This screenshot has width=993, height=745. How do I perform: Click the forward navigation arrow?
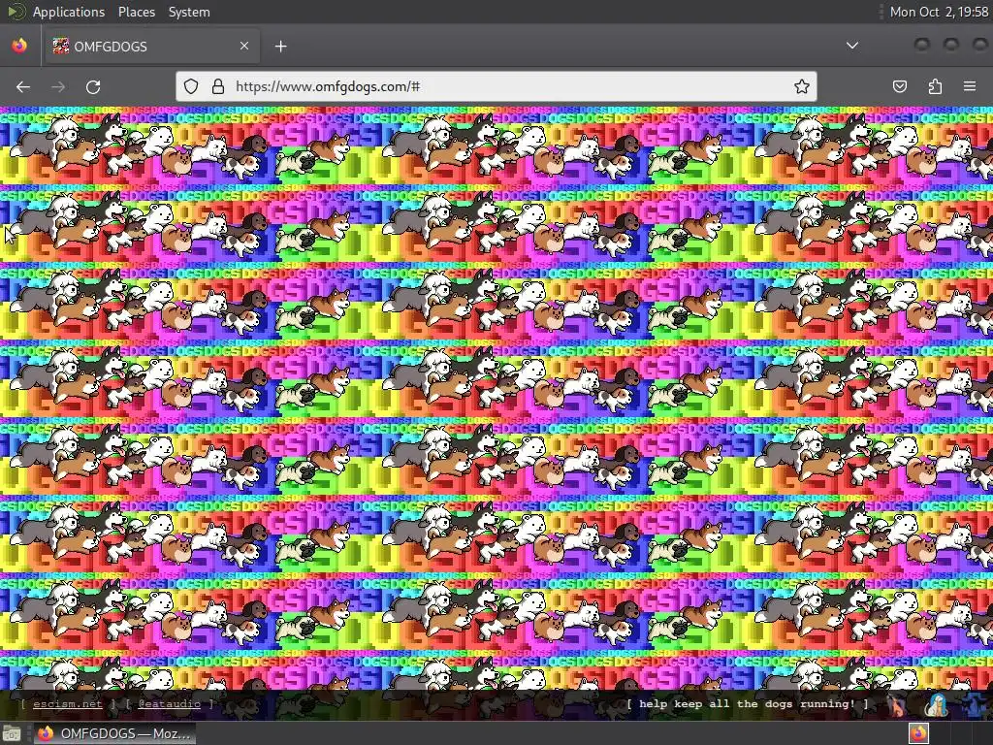(58, 86)
